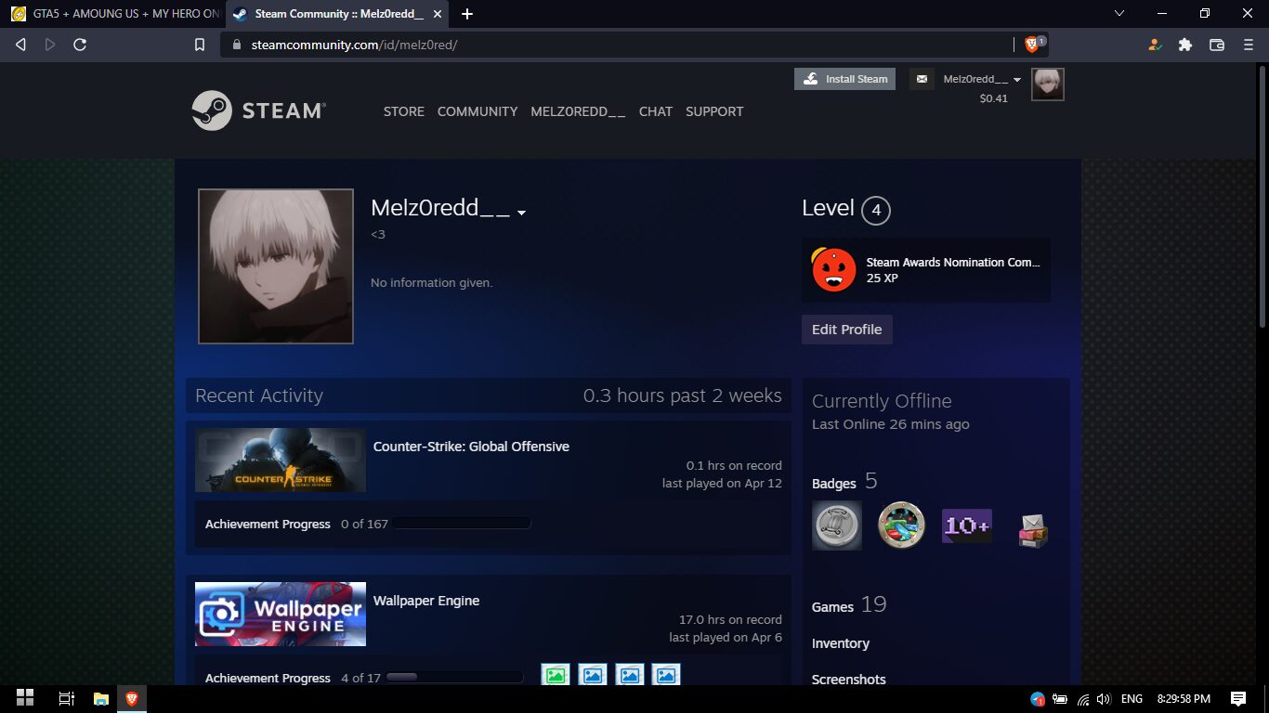Open File Explorer from the taskbar
The height and width of the screenshot is (713, 1269).
pos(100,698)
